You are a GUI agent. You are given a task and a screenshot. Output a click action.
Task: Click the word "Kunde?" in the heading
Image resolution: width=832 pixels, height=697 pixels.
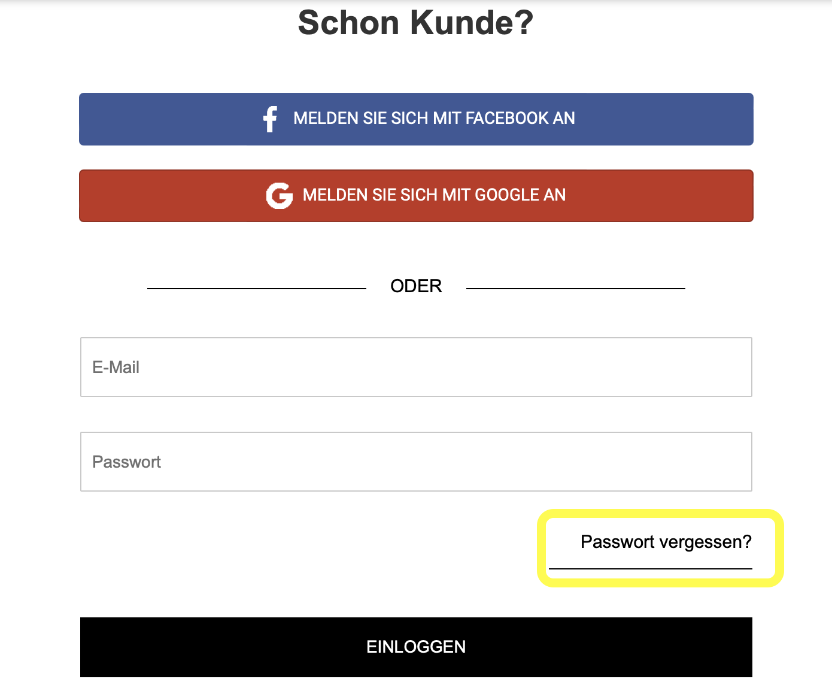pos(471,23)
